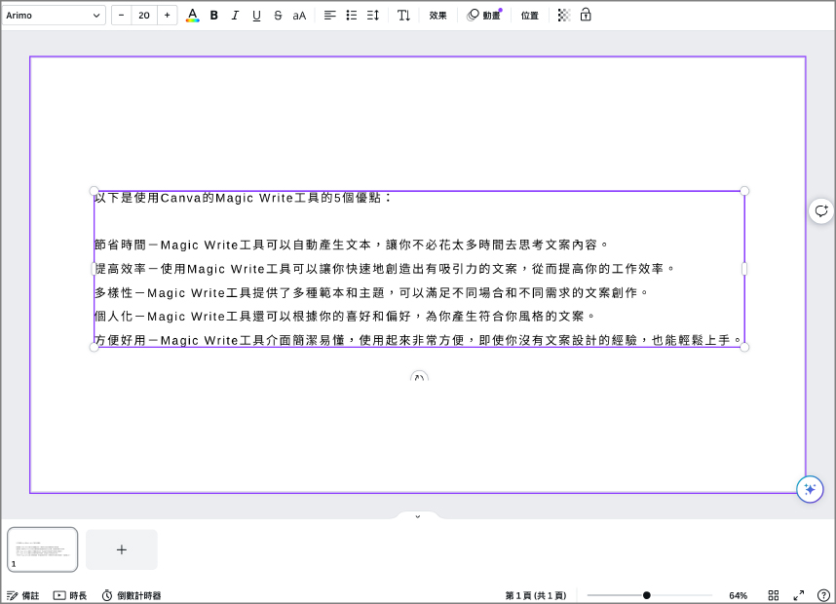836x604 pixels.
Task: Toggle italic formatting
Action: click(x=235, y=16)
